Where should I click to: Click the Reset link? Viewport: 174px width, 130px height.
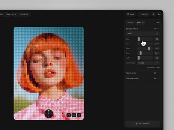[x=158, y=68]
